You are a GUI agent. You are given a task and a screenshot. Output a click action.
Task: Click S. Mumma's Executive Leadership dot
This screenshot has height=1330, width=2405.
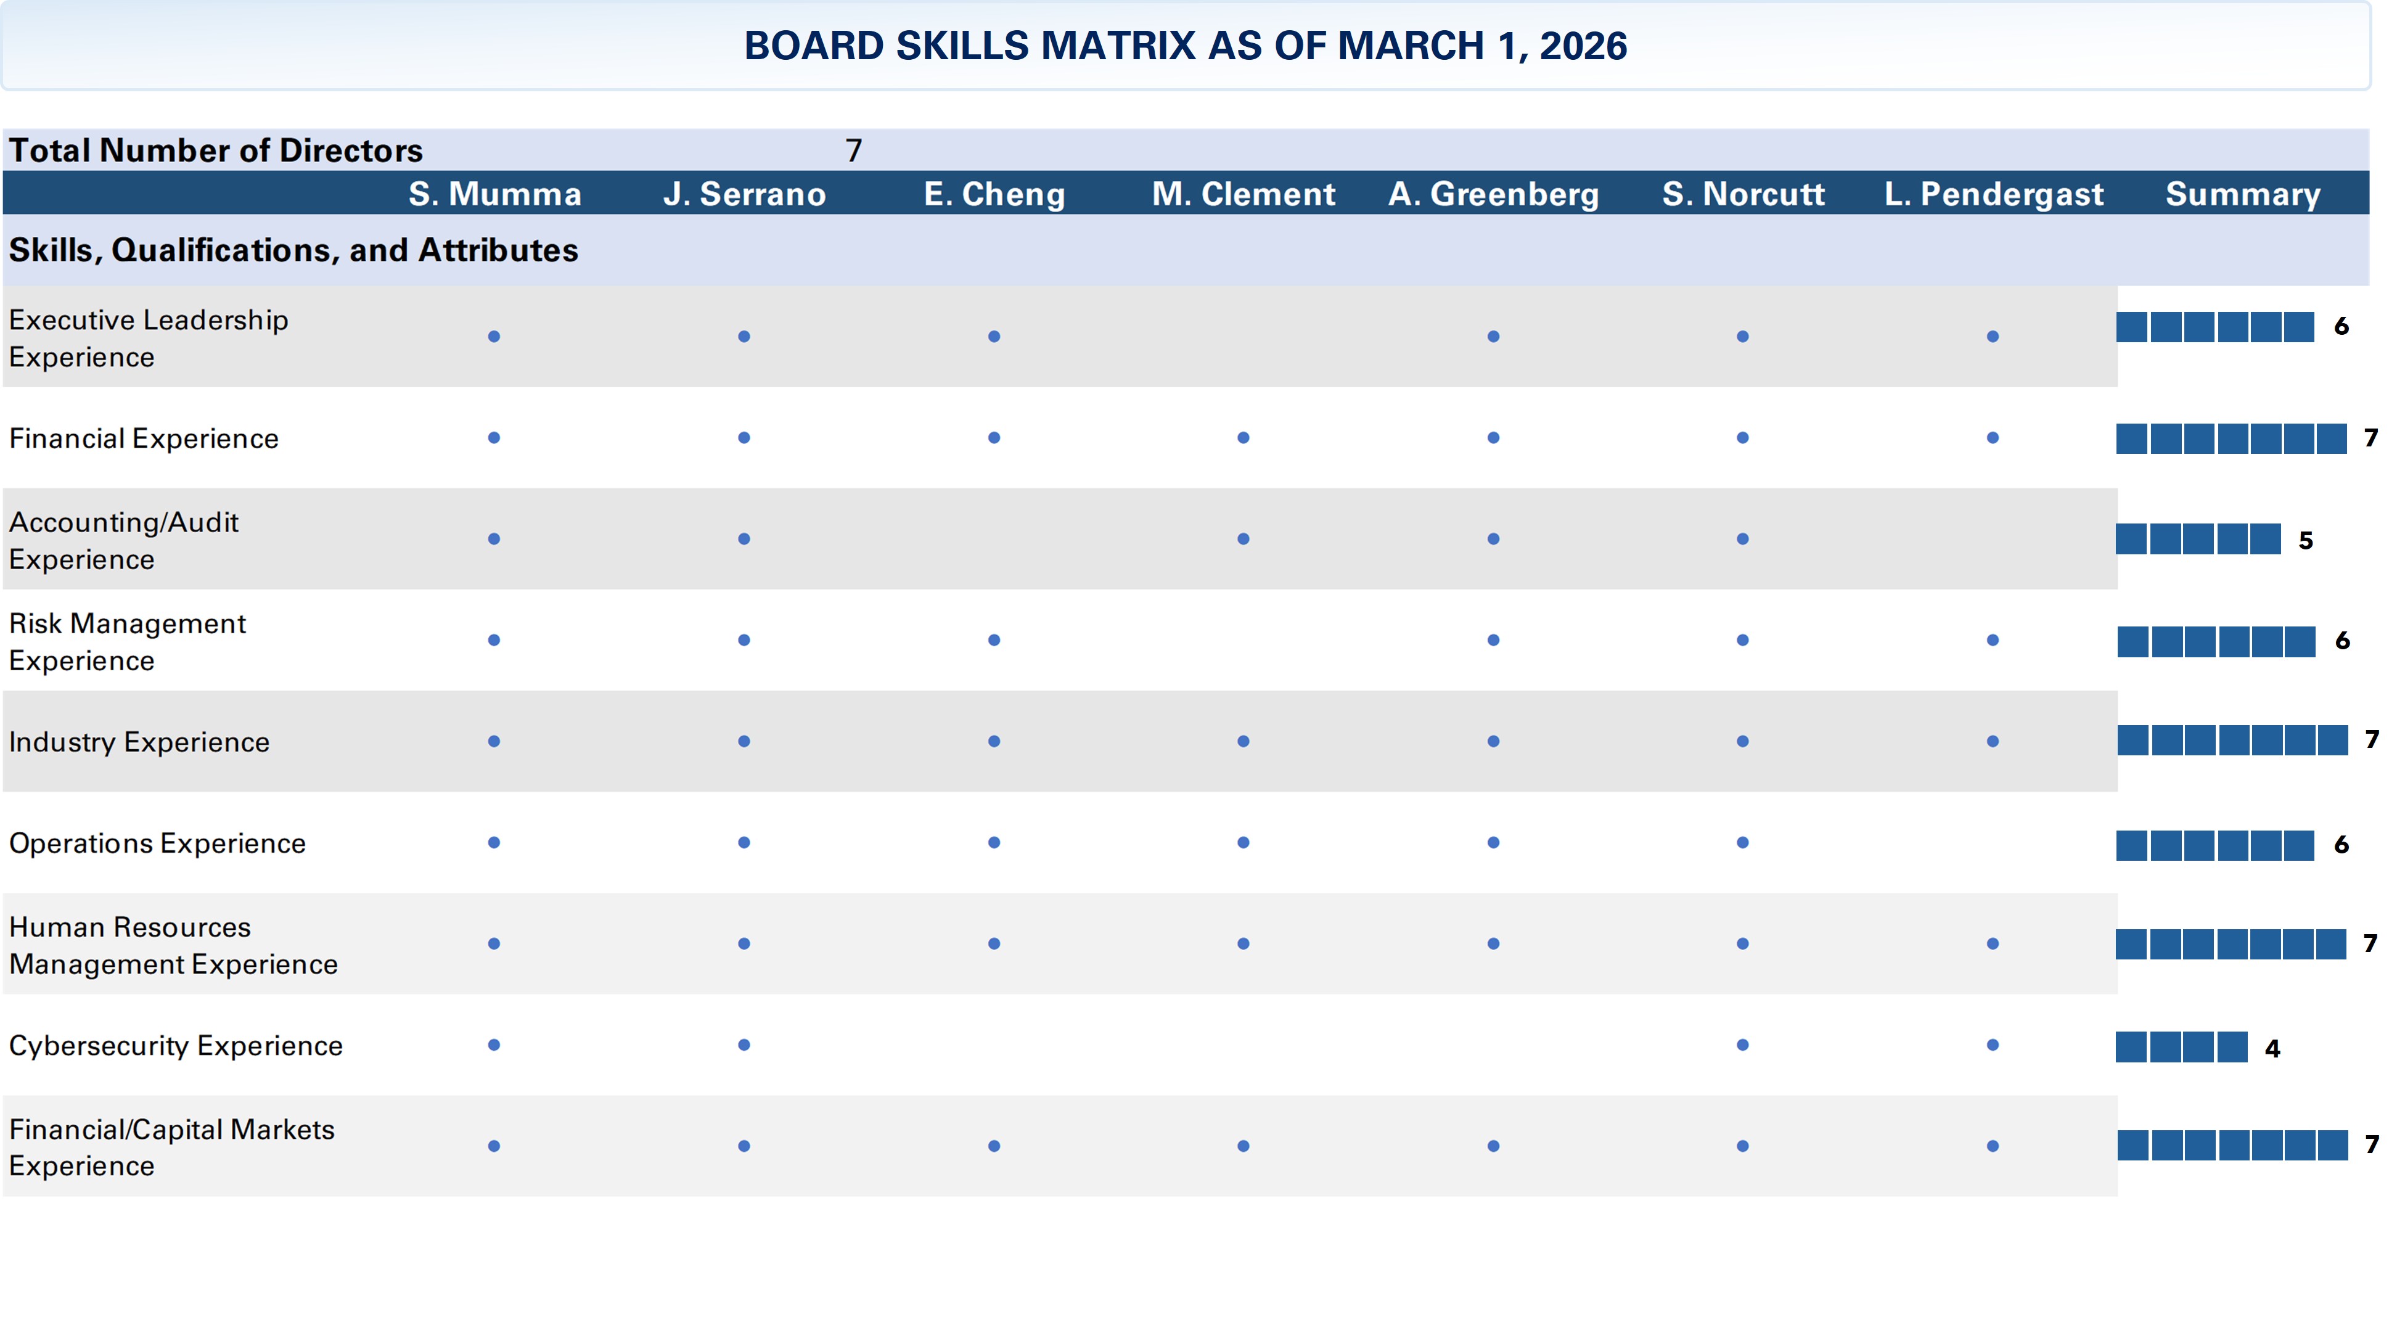494,336
